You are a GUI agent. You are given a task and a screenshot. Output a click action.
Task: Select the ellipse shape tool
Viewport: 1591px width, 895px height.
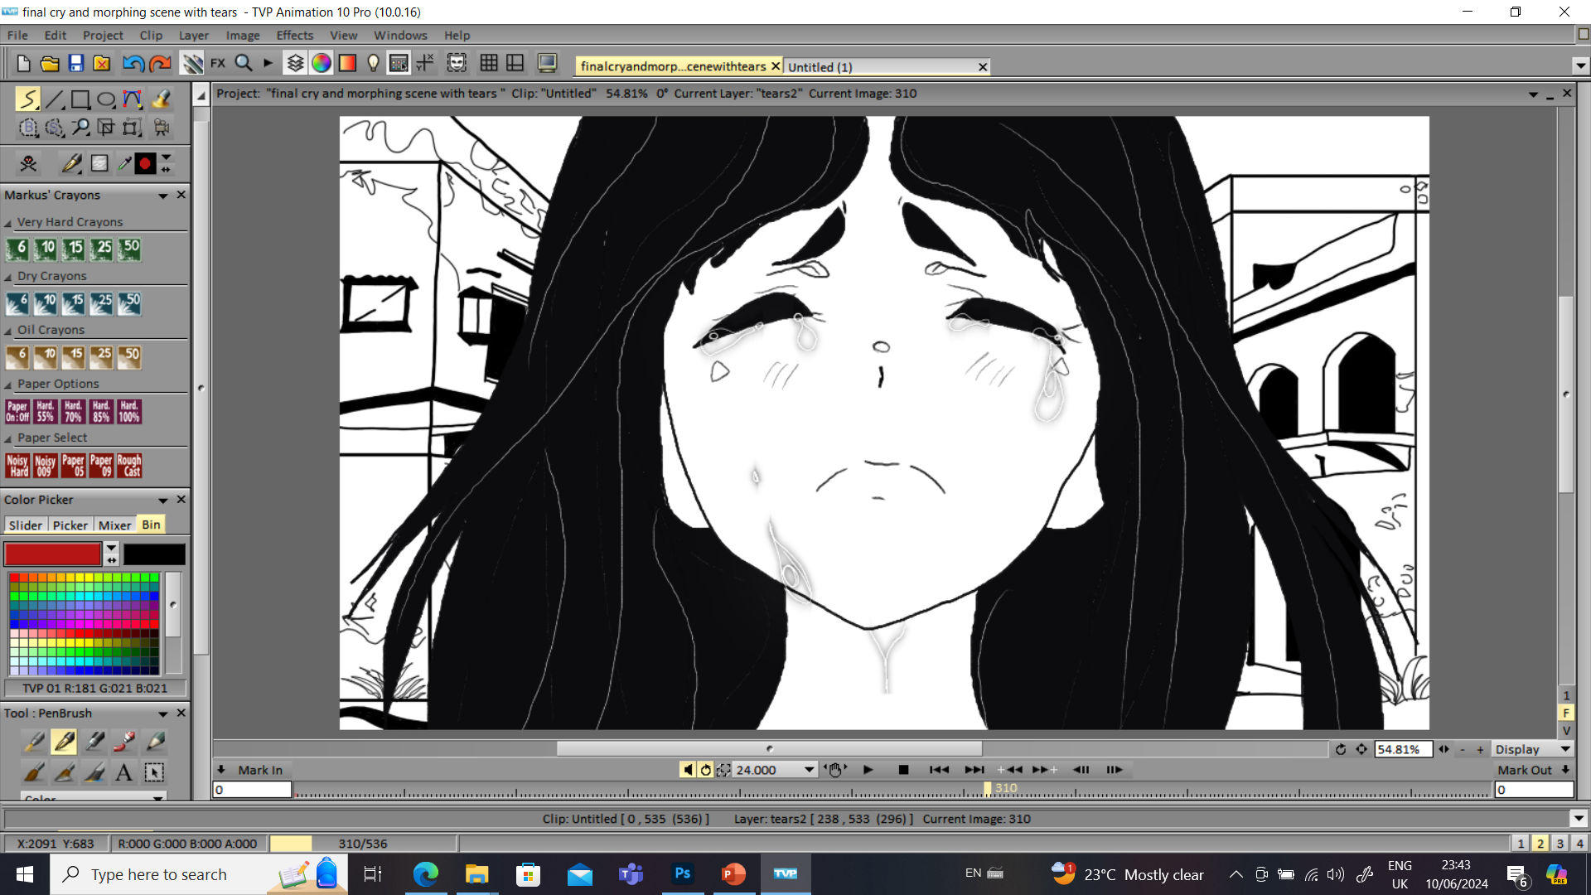click(106, 99)
